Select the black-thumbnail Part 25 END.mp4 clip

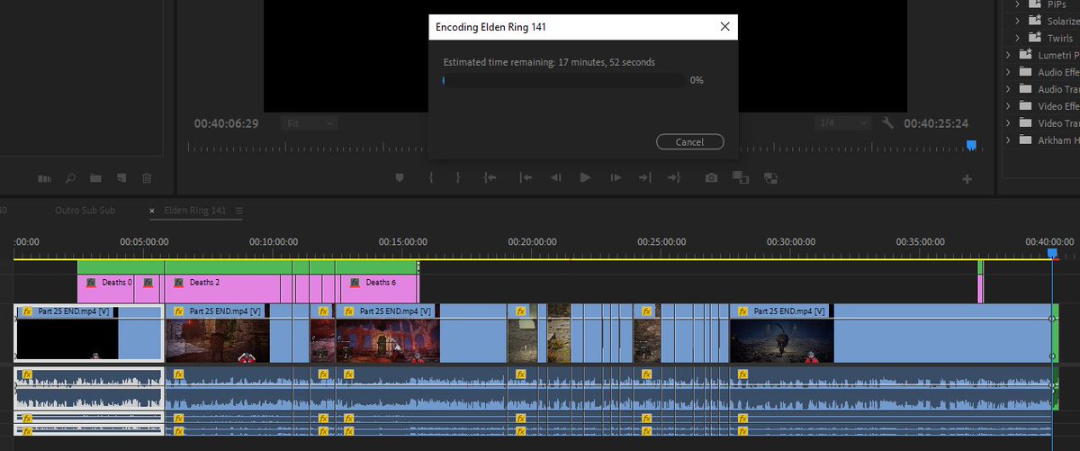click(89, 334)
